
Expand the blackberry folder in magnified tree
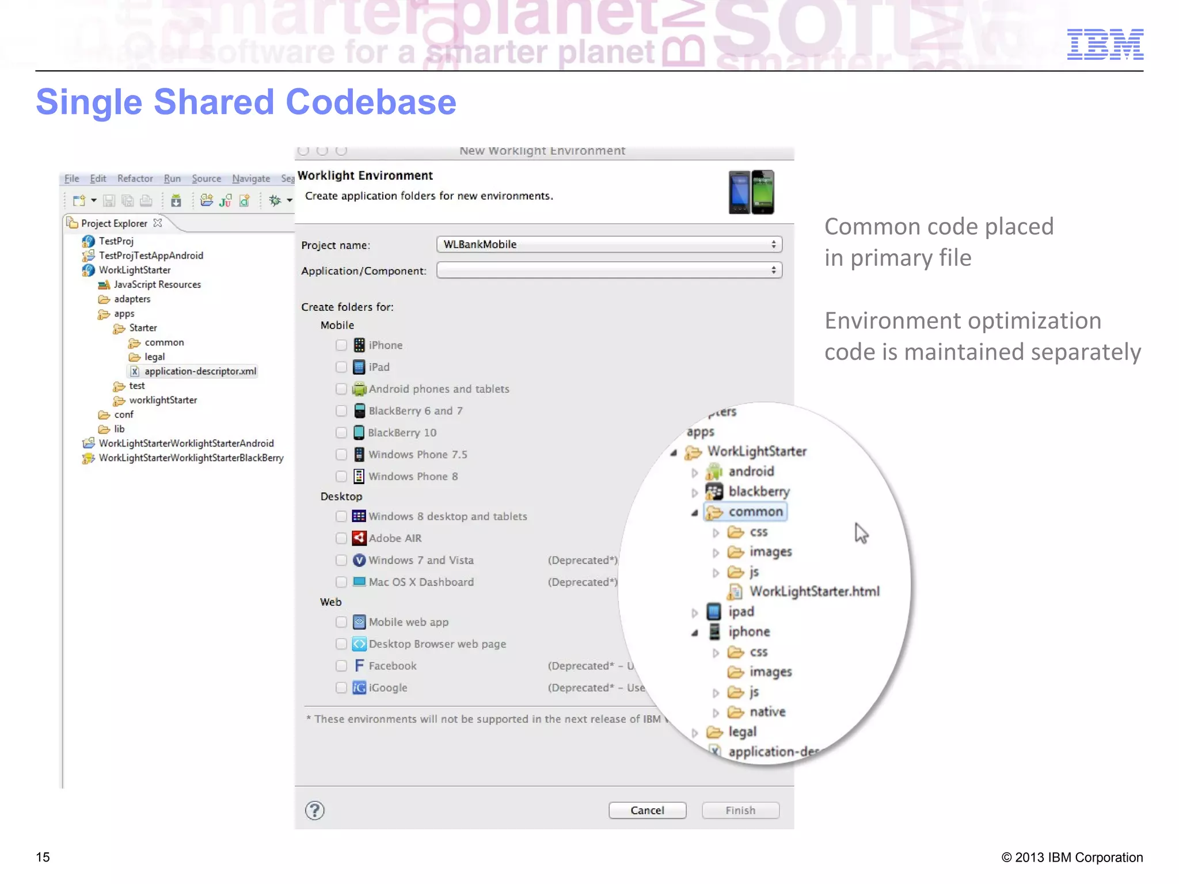coord(694,493)
